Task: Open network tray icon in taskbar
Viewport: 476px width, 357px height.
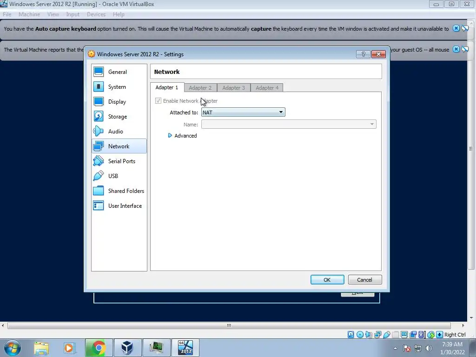Action: tap(418, 349)
